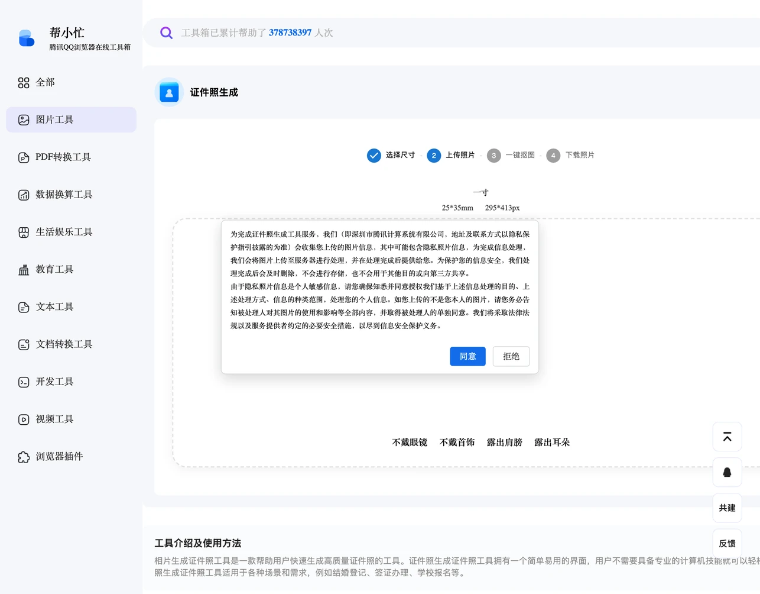
Task: Open 浏览器插件 in the sidebar
Action: (71, 456)
